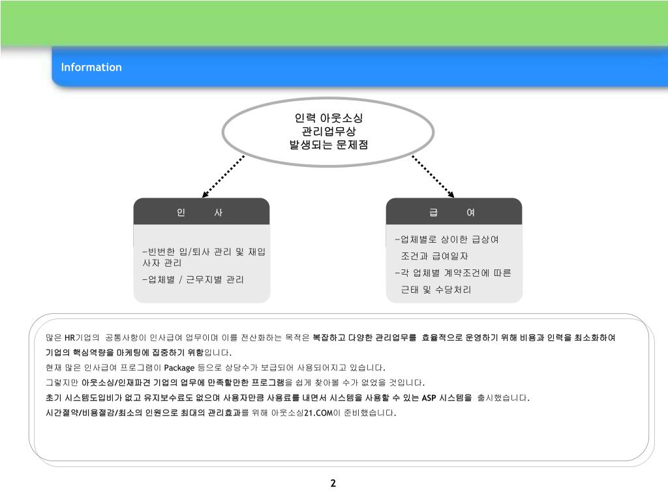Click page number 2 at bottom
This screenshot has width=668, height=501.
click(333, 483)
